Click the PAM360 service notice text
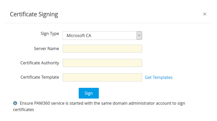Screen dimensions: 217x121 tap(76, 103)
